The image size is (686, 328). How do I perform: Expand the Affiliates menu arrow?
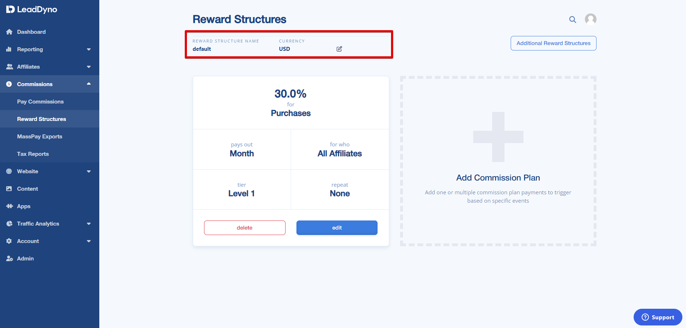tap(89, 67)
